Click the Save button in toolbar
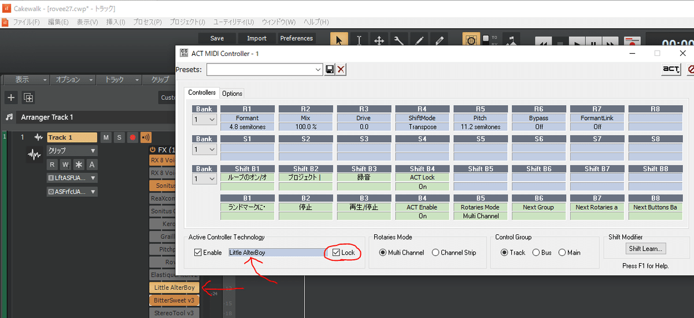This screenshot has width=694, height=318. 217,39
